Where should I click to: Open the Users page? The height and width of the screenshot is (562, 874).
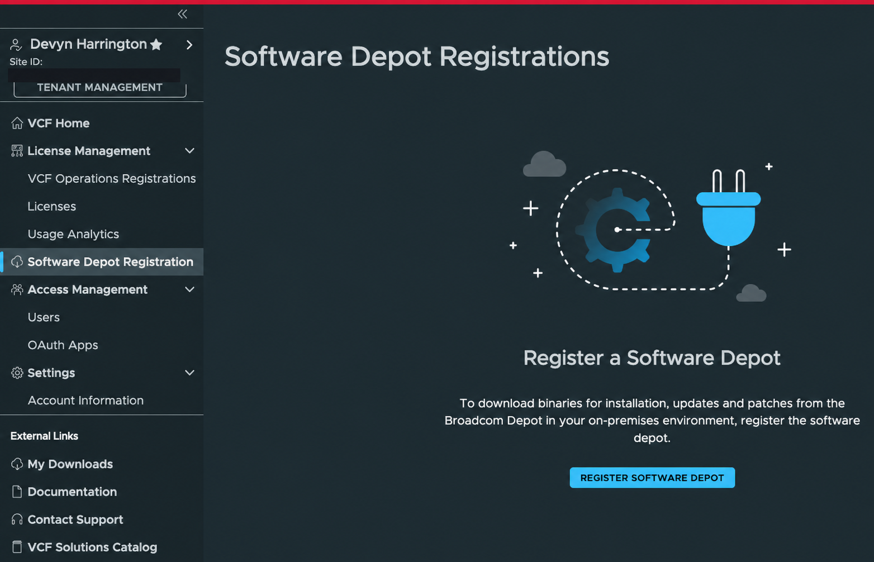click(x=44, y=317)
